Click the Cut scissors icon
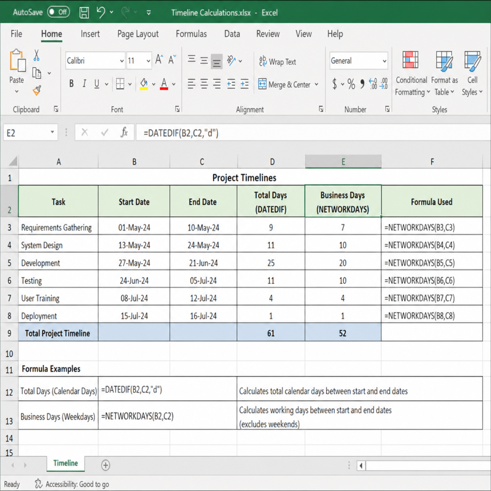Viewport: 491px width, 491px height. pos(36,55)
